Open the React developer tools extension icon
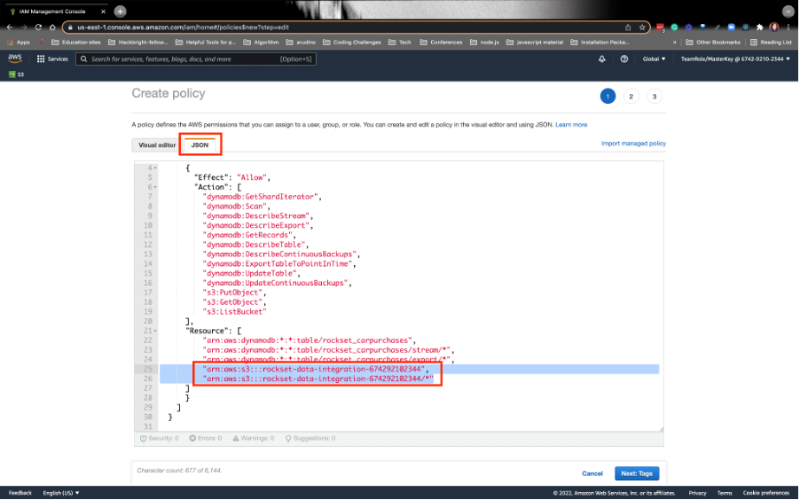800x500 pixels. (x=745, y=27)
